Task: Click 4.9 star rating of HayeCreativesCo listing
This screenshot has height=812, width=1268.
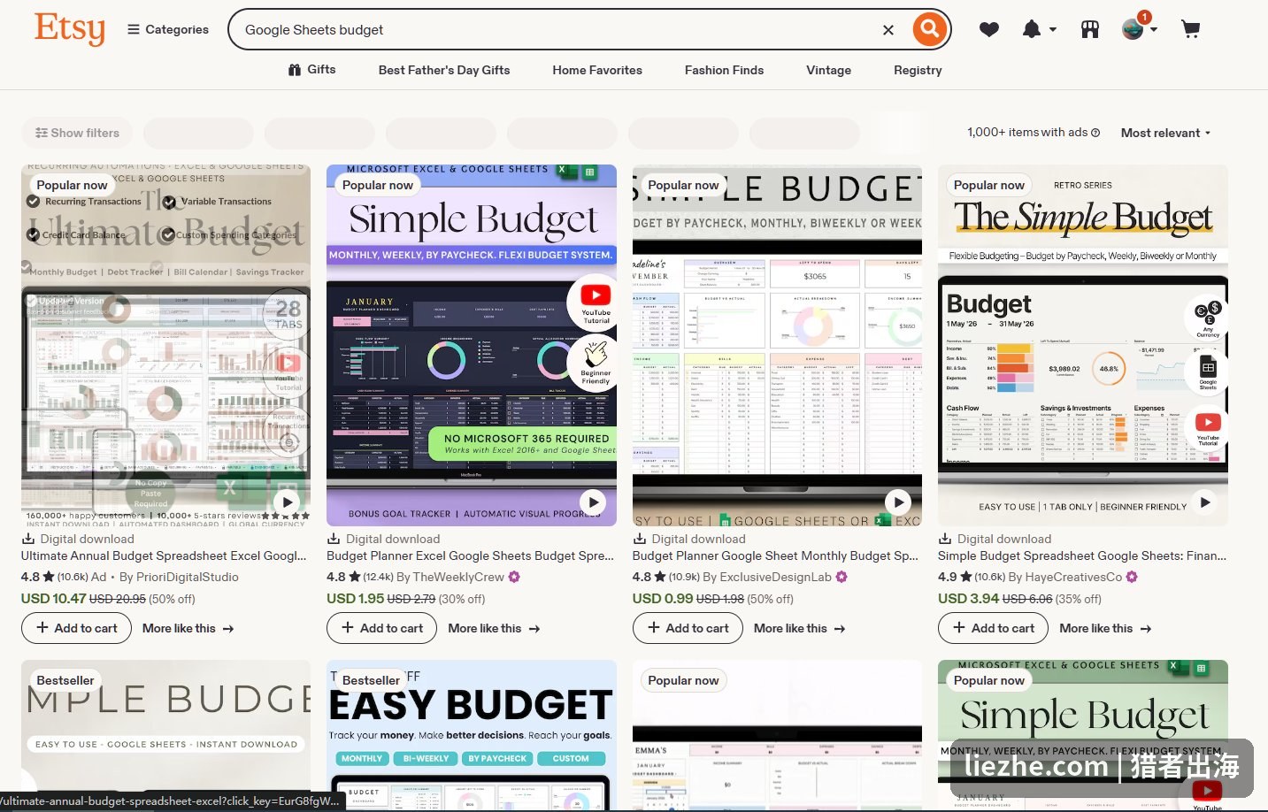Action: click(954, 577)
